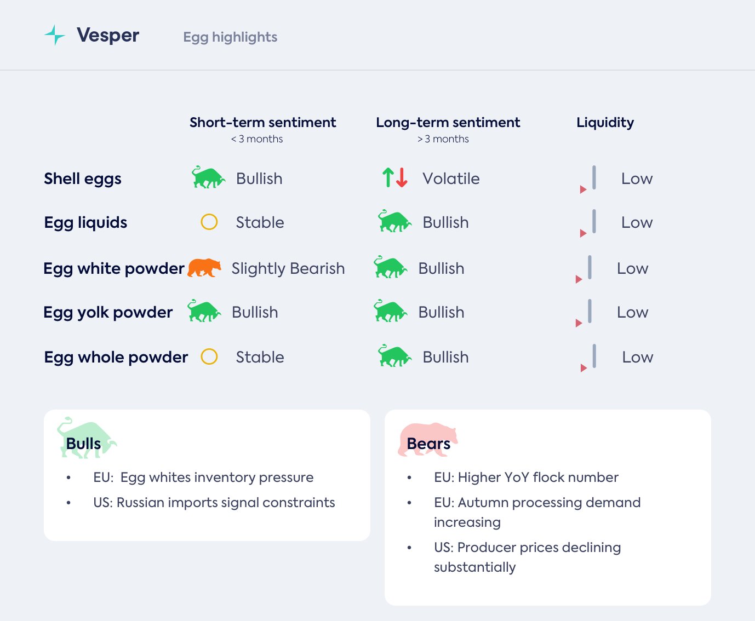Click the pink bear icon in Bears card
Image resolution: width=755 pixels, height=621 pixels.
tap(427, 439)
